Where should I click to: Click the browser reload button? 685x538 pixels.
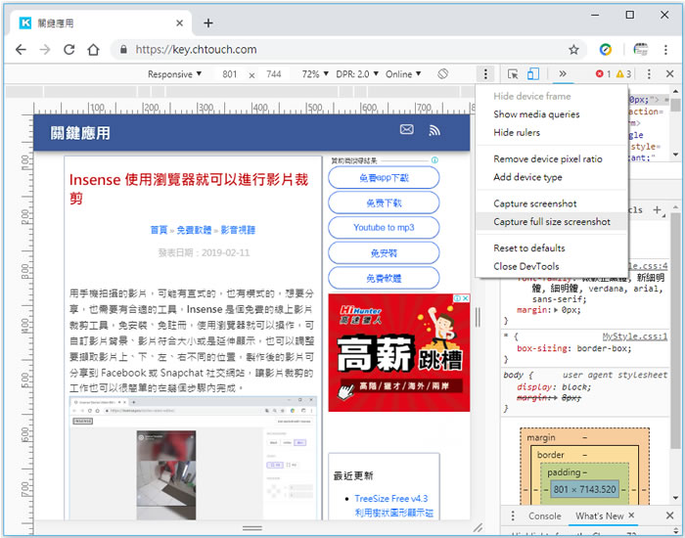click(x=68, y=50)
